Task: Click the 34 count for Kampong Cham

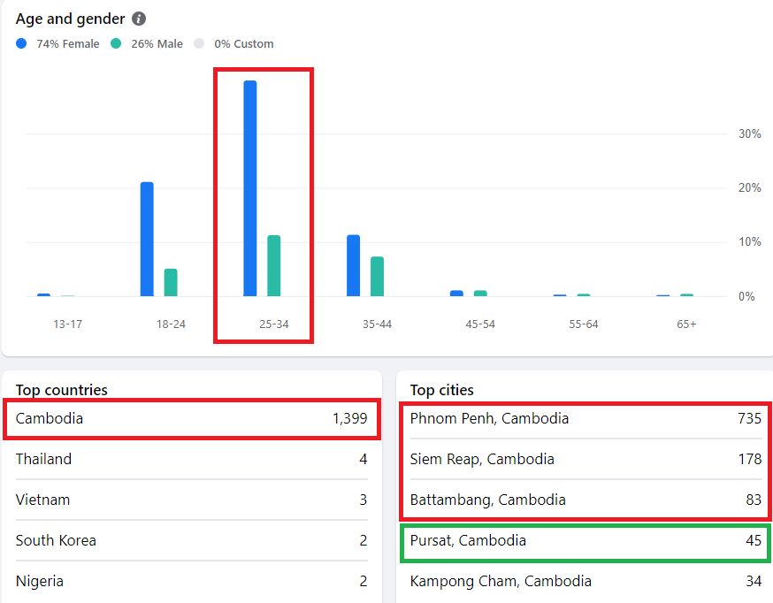Action: click(754, 581)
